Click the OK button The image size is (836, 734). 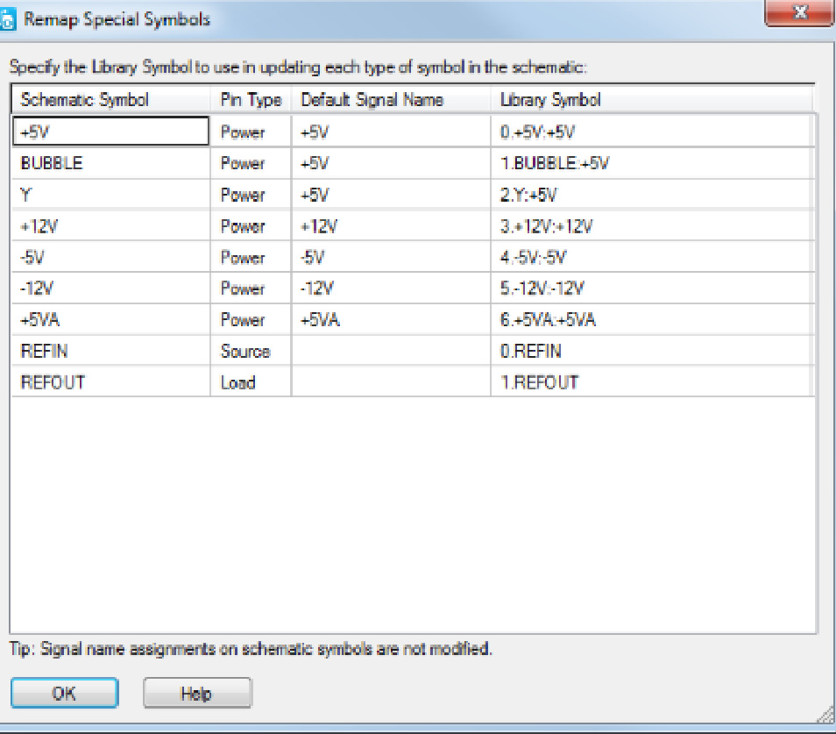click(x=63, y=693)
